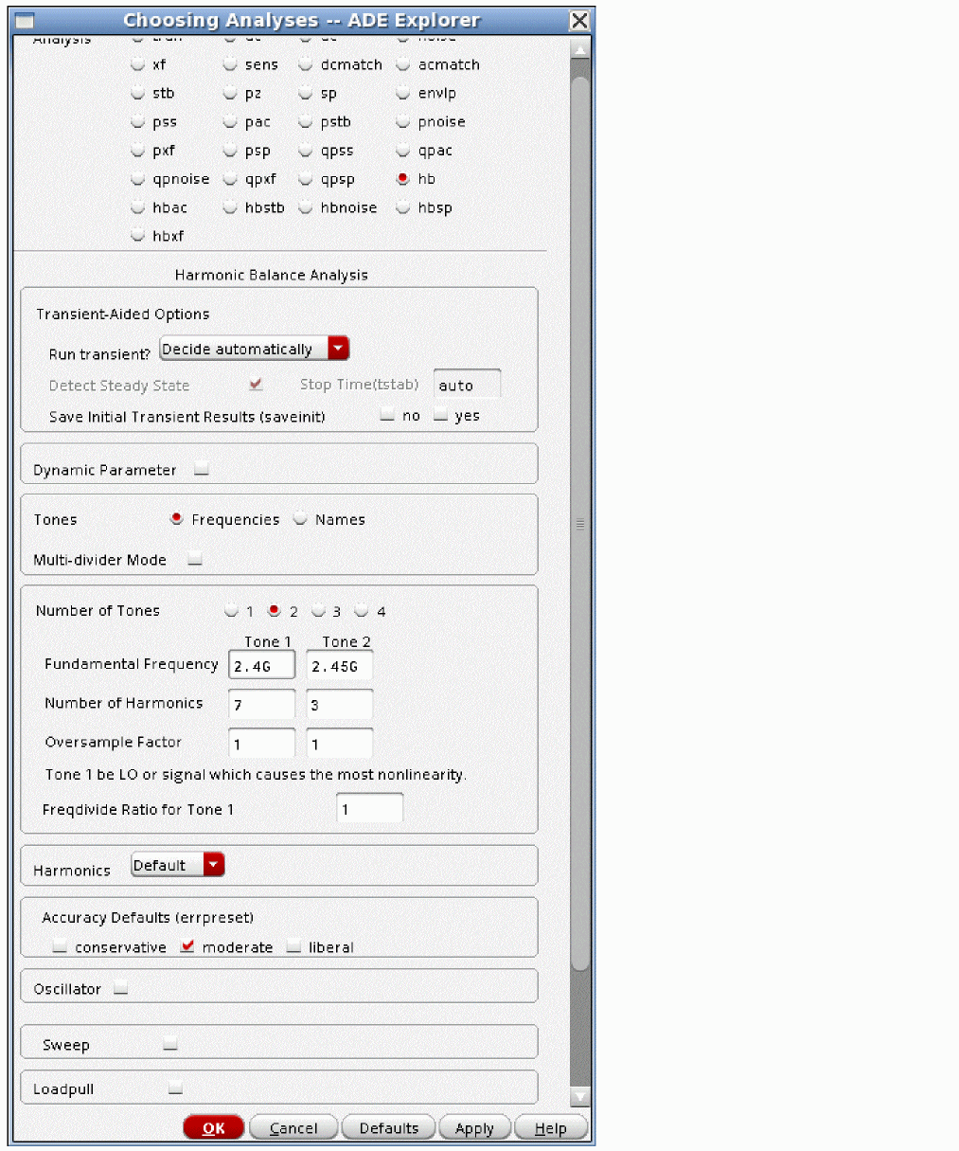The height and width of the screenshot is (1151, 959).
Task: Open the Run transient dropdown
Action: tap(254, 349)
